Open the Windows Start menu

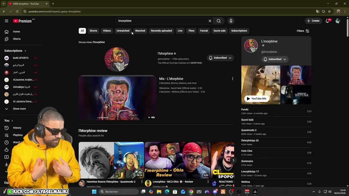pyautogui.click(x=94, y=192)
